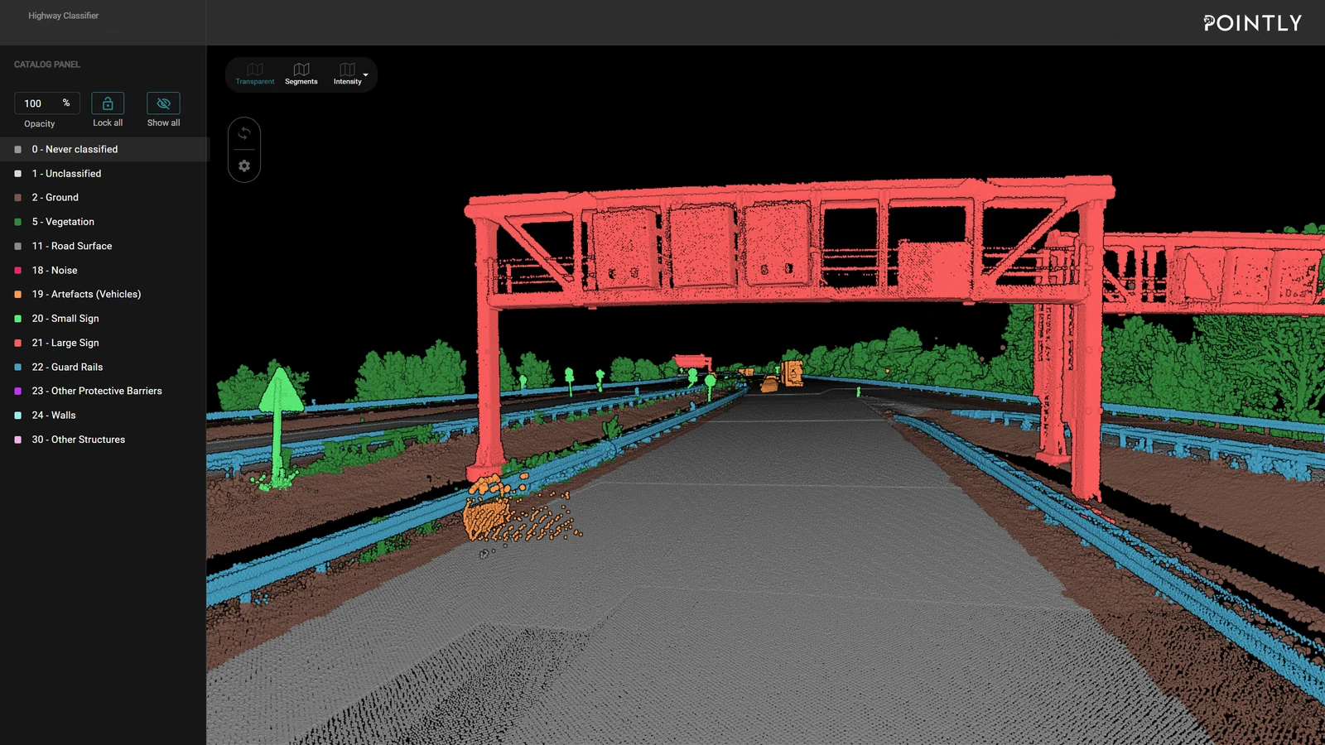
Task: Click the Pointly logo
Action: [1253, 23]
